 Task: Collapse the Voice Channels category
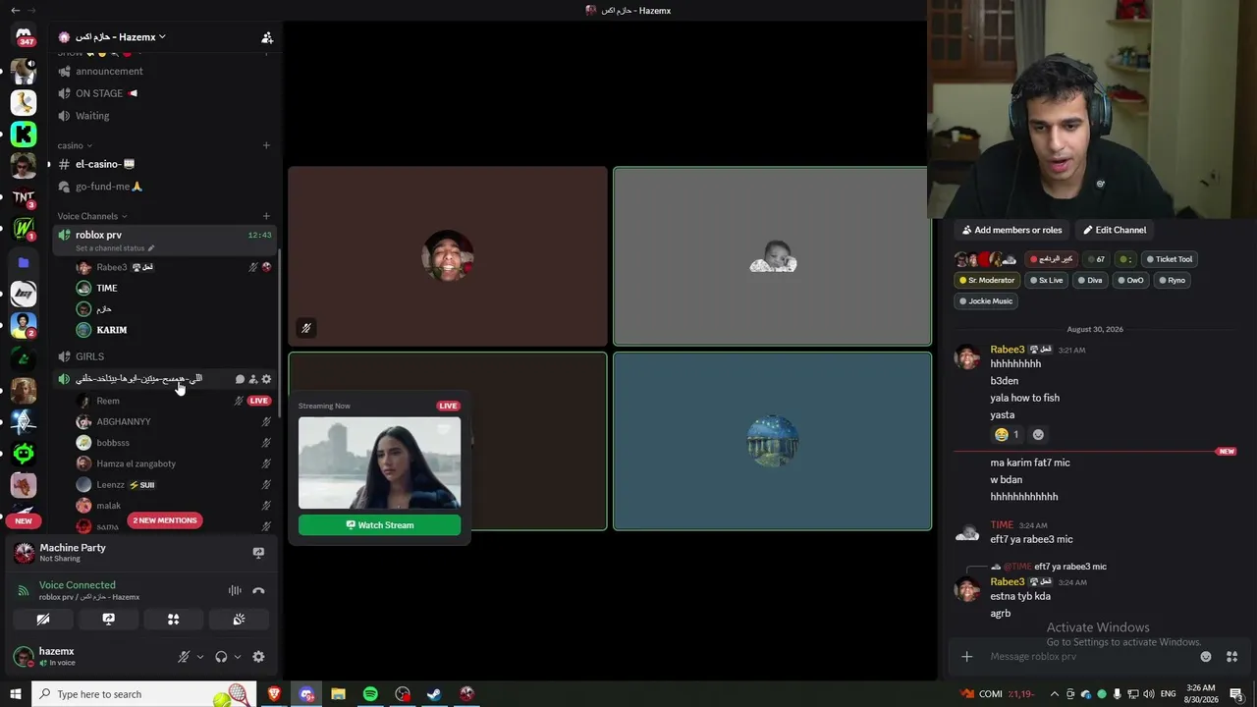(92, 216)
